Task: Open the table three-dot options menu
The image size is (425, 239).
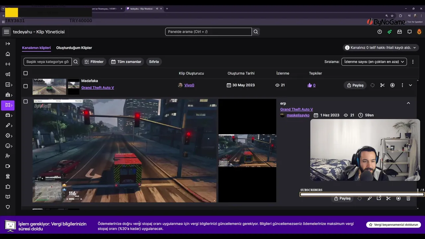Action: [413, 62]
